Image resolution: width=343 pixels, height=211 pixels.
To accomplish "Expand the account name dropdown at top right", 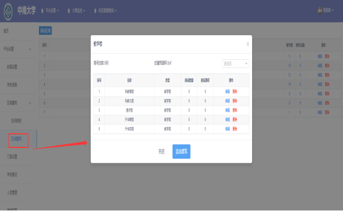I will [x=328, y=10].
